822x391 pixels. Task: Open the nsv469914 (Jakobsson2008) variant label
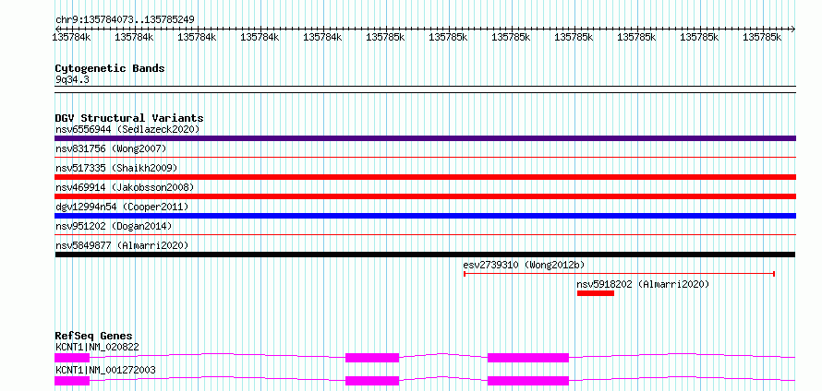click(x=125, y=187)
